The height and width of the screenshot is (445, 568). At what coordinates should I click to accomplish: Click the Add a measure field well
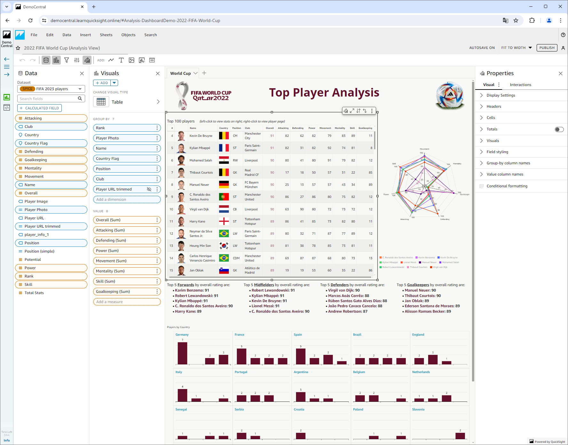point(127,302)
